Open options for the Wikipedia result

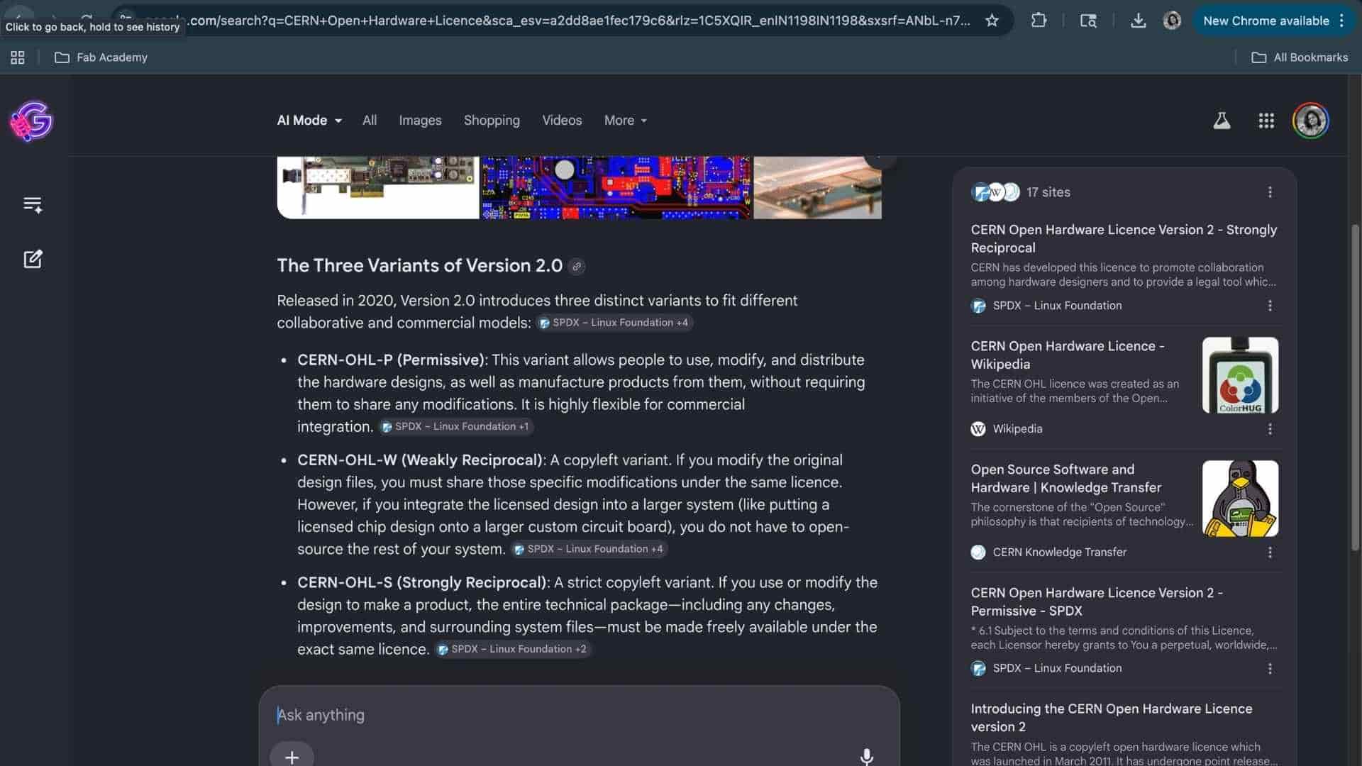(x=1270, y=429)
